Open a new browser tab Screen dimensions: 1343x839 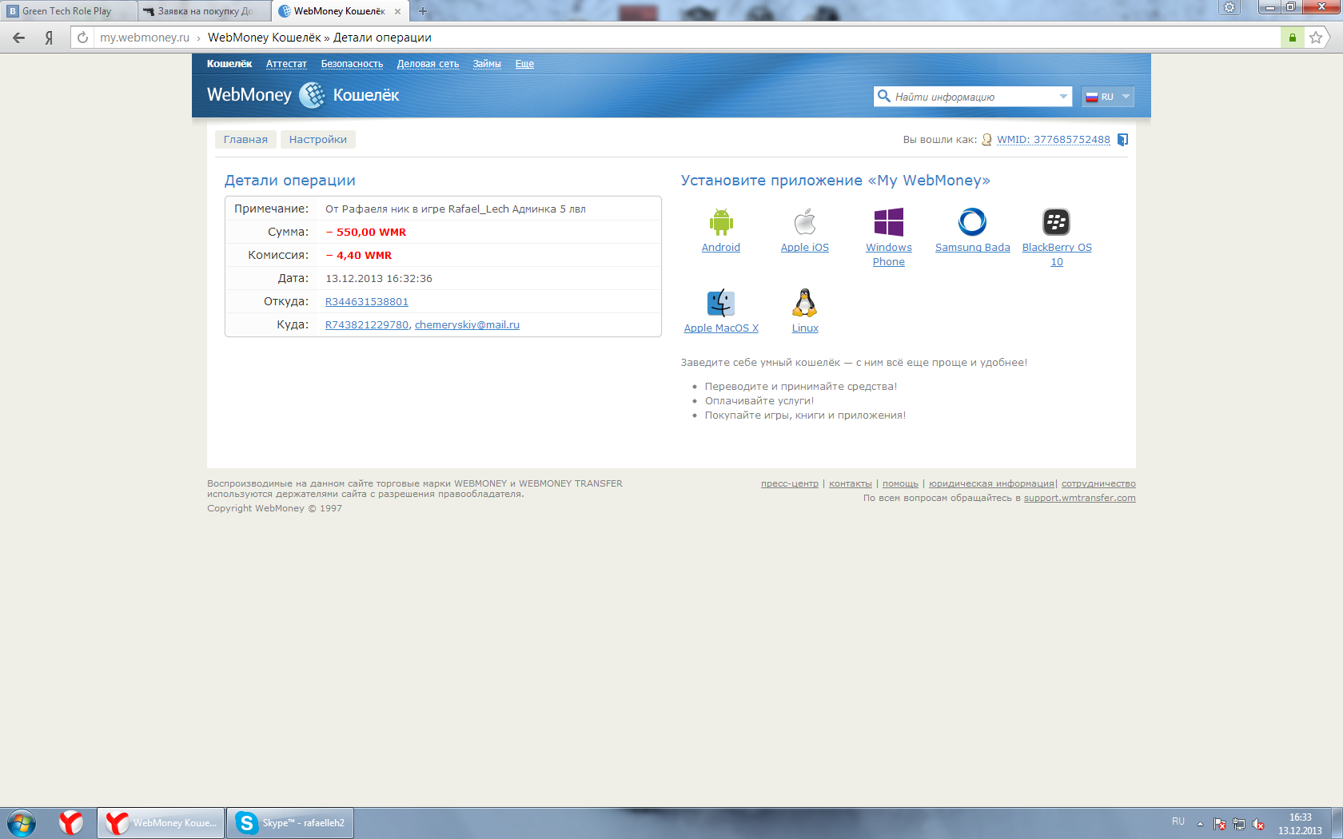423,11
